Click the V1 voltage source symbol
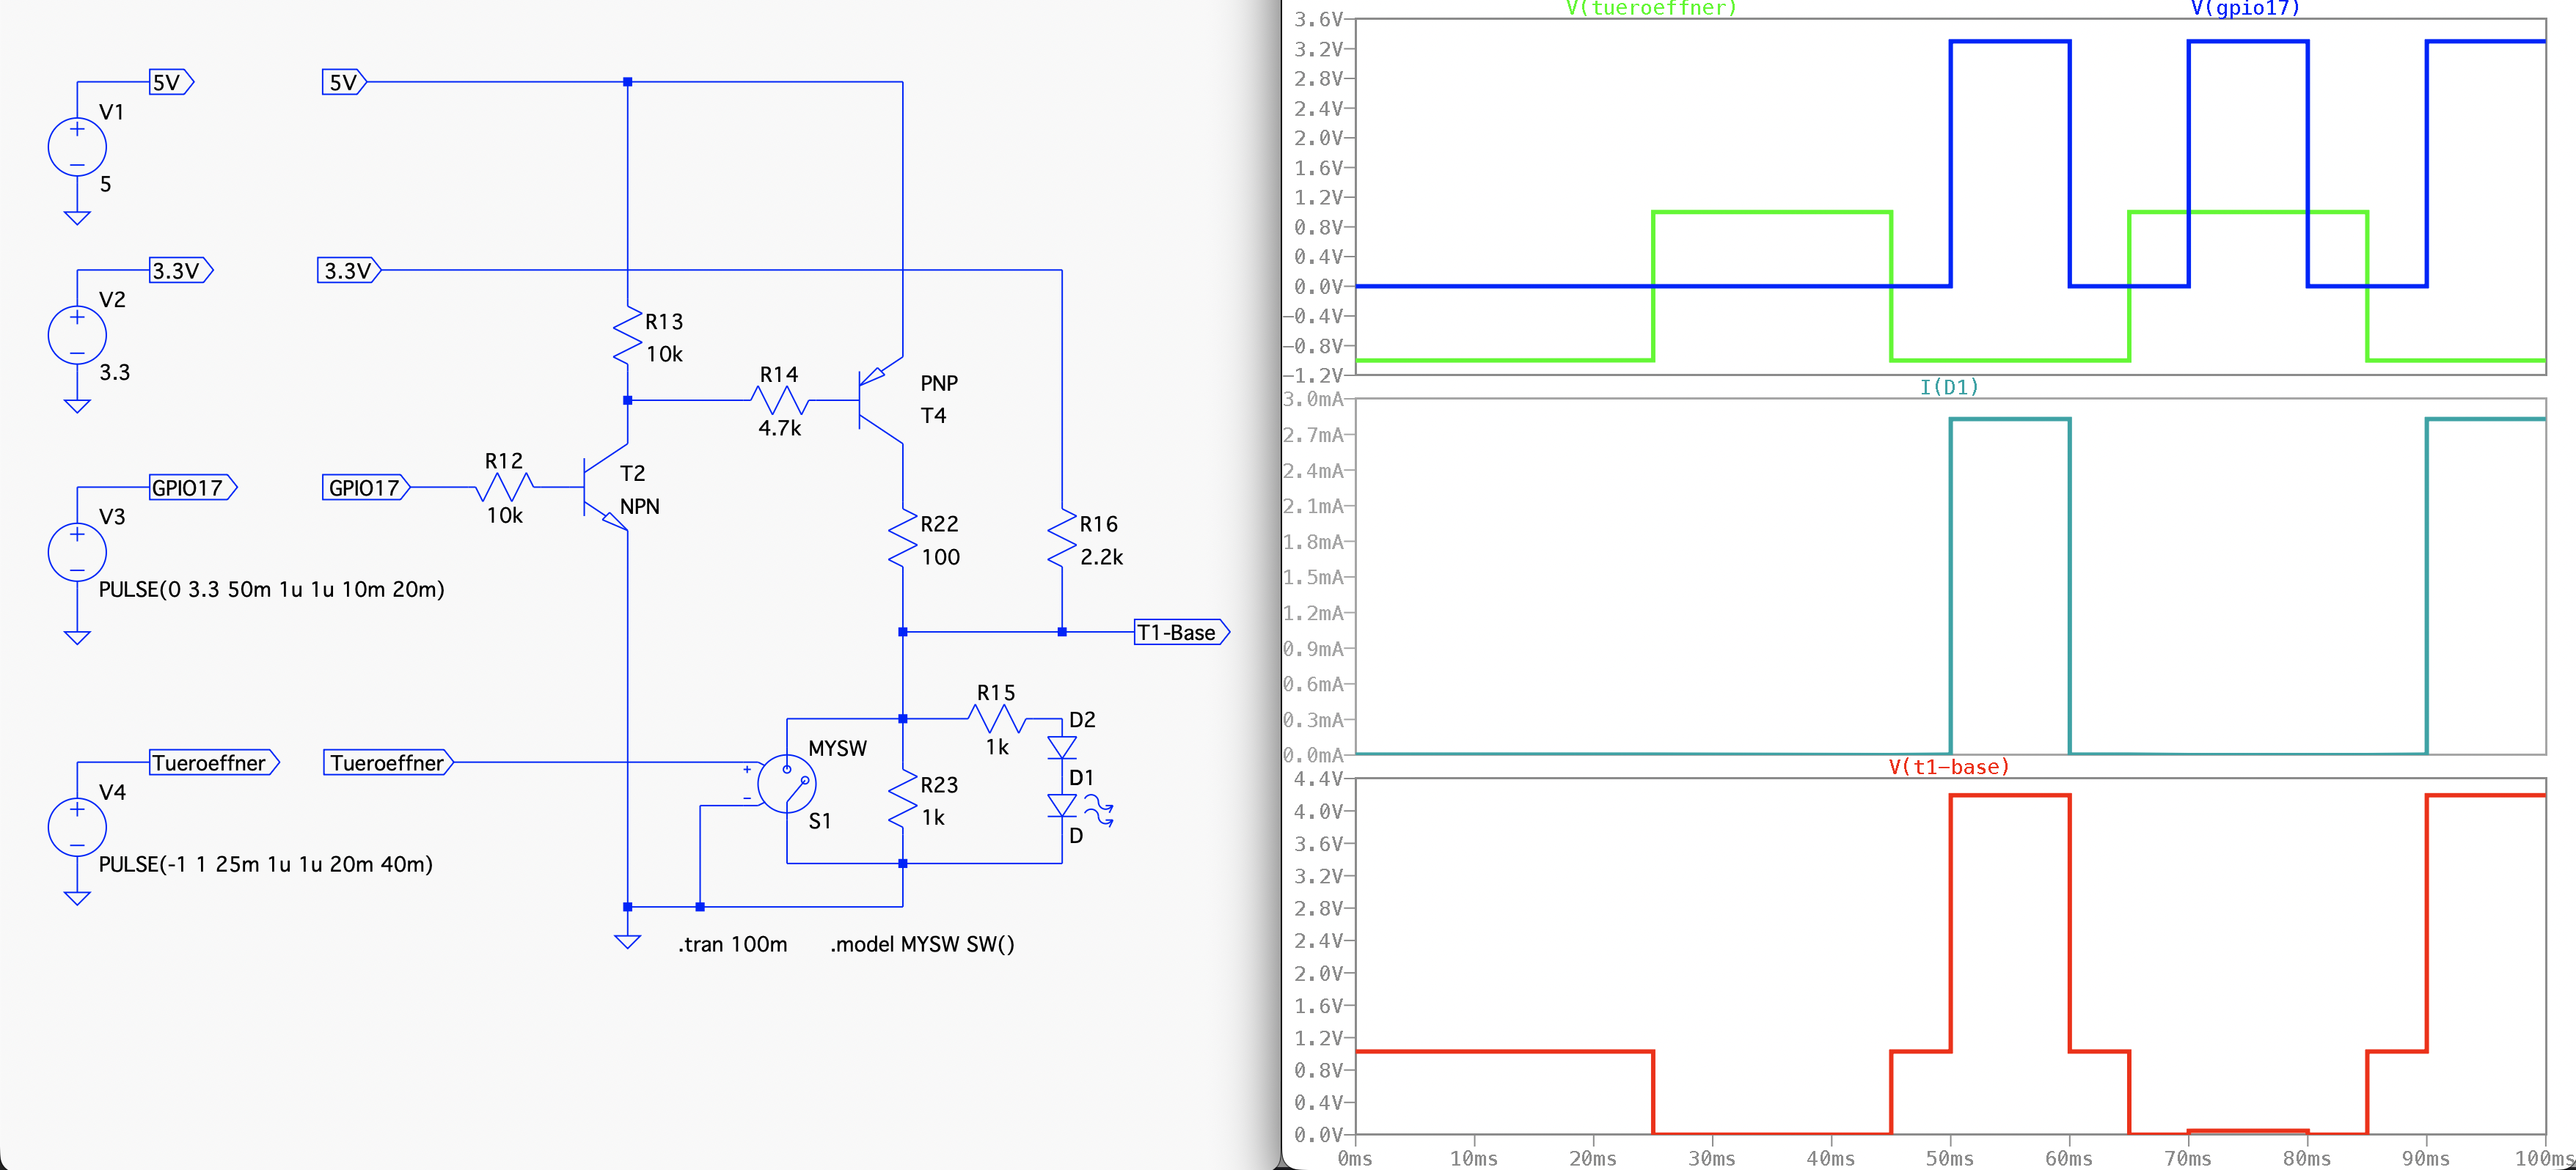Viewport: 2576px width, 1170px height. [x=77, y=147]
